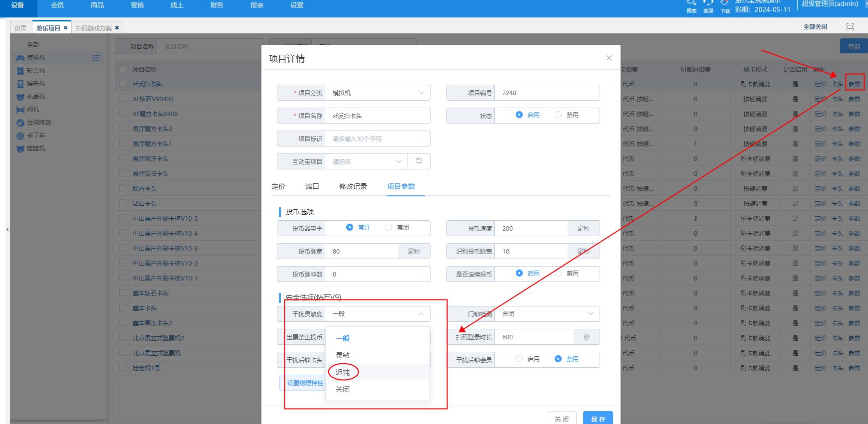Choose 灵敏 in sensitivity list

click(x=378, y=355)
